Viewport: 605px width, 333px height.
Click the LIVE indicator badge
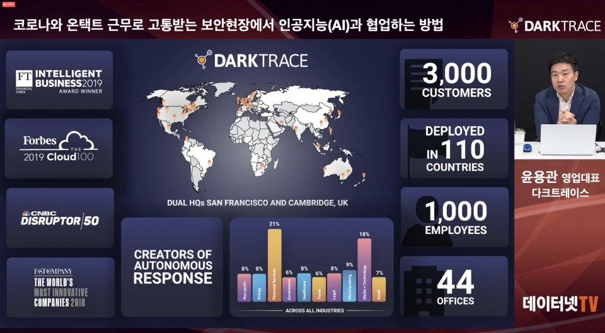tap(8, 4)
